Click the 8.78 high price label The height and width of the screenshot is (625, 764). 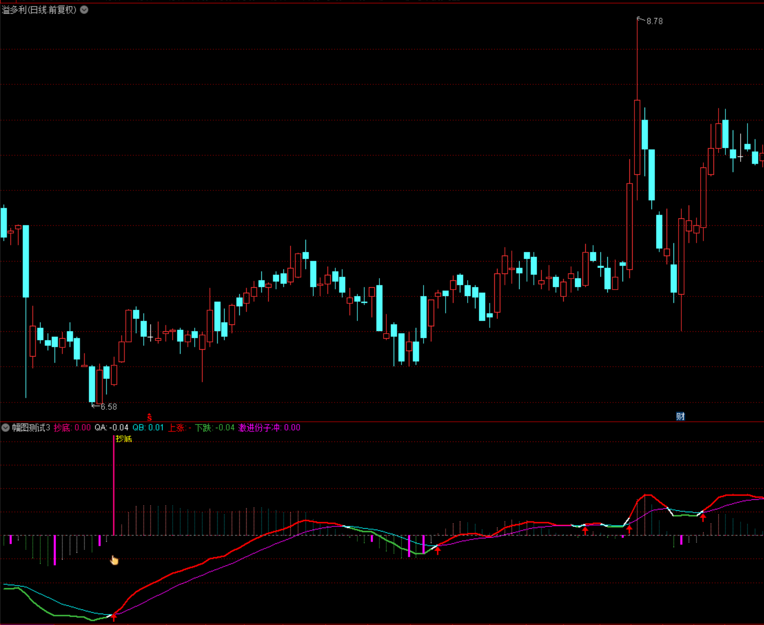point(655,21)
